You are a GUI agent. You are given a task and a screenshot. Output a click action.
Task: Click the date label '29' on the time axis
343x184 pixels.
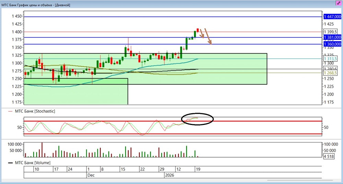(162, 169)
